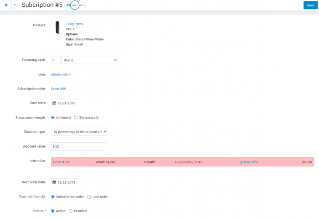The height and width of the screenshot is (219, 319).
Task: Click the back arrow button
Action: (6, 5)
